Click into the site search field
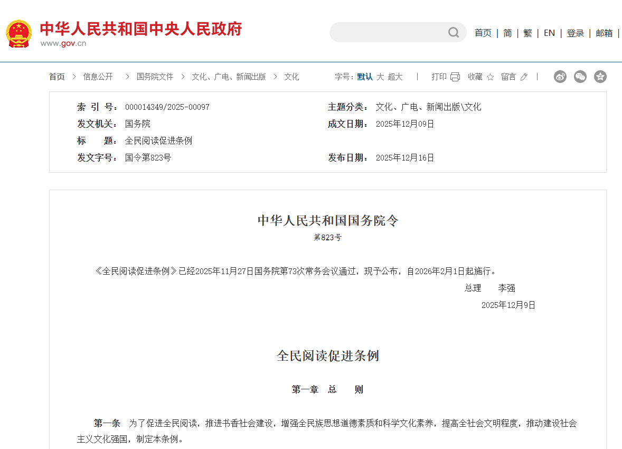The width and height of the screenshot is (622, 449). [x=388, y=33]
